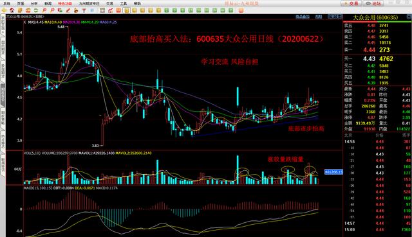Viewport: 412px width, 237px height.
Task: Select the zoom-in magnifier icon
Action: click(44, 10)
